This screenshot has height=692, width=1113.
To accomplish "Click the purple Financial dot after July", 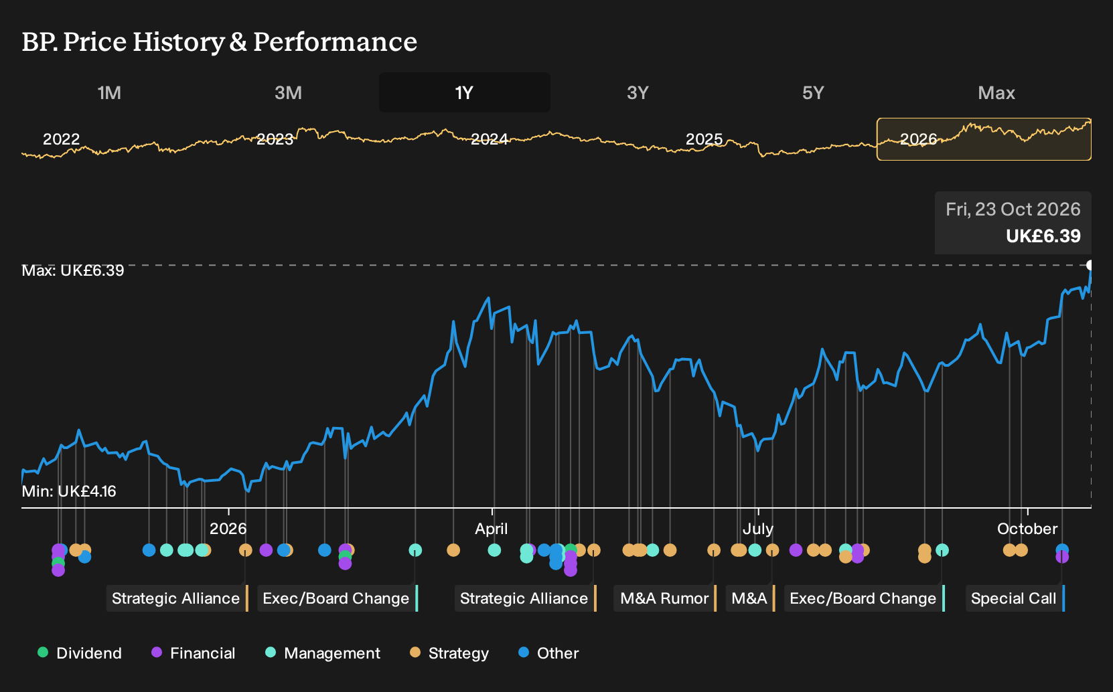I will (796, 550).
